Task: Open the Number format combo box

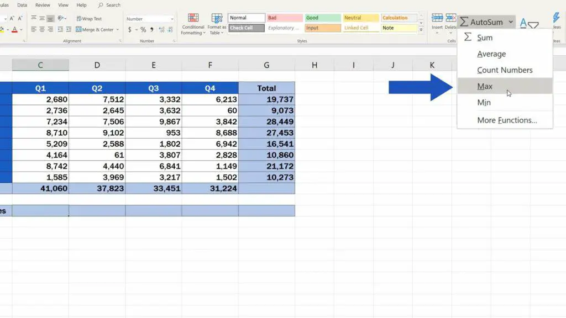Action: (x=149, y=18)
